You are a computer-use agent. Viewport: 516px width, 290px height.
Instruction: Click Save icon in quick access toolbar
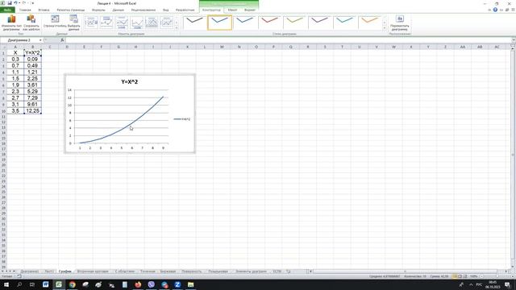[x=9, y=3]
